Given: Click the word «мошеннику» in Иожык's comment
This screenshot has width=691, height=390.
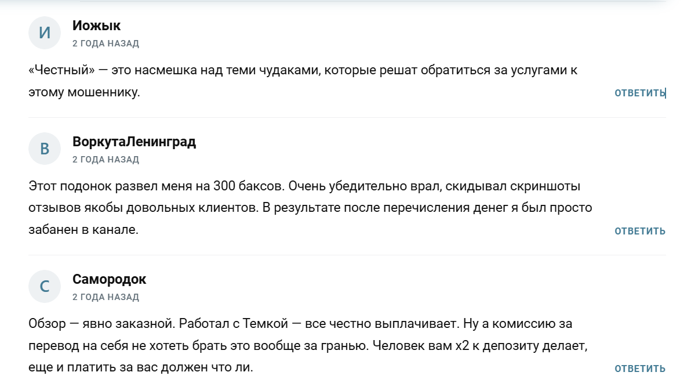Looking at the screenshot, I should [103, 92].
